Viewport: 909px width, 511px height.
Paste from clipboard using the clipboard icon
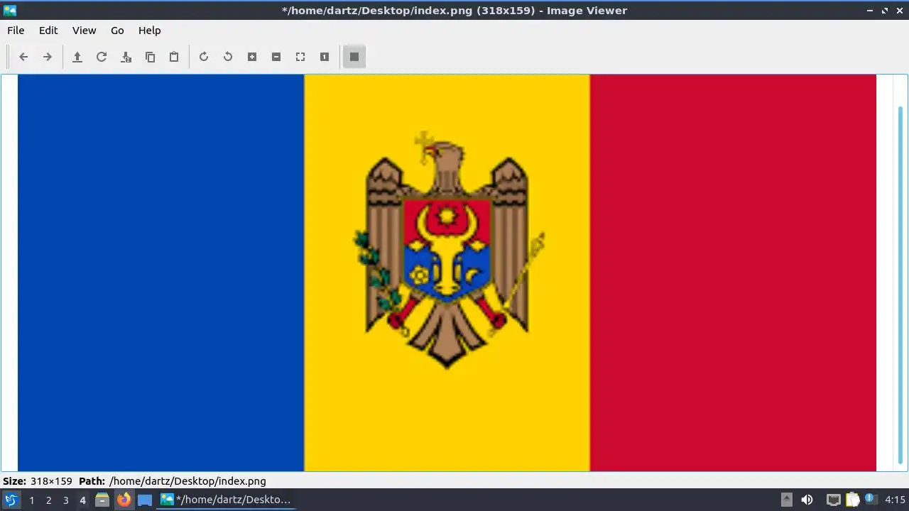174,57
